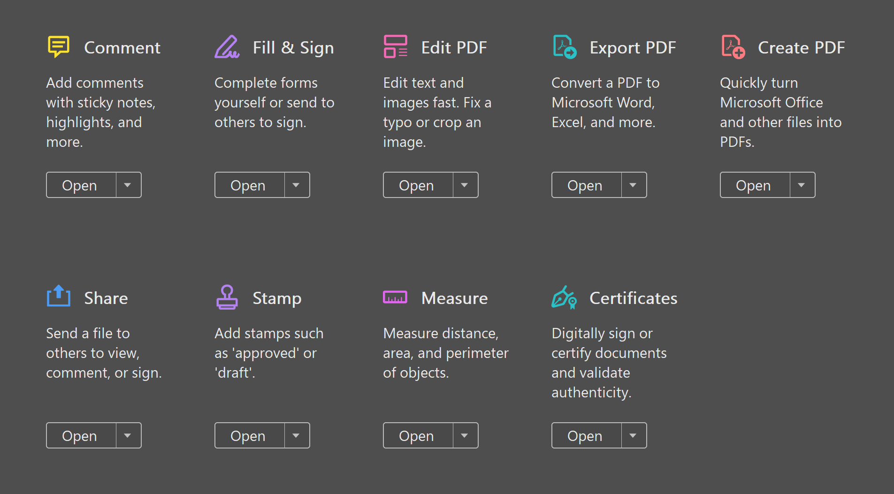Select the Export PDF icon

pyautogui.click(x=564, y=46)
